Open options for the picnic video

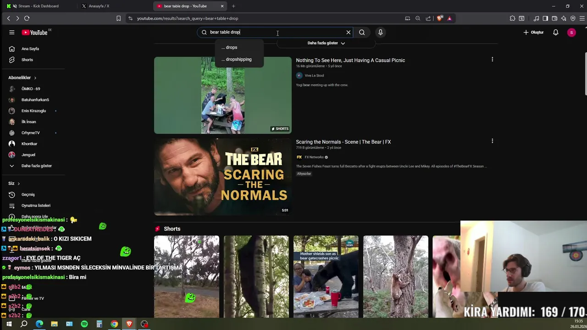[492, 60]
